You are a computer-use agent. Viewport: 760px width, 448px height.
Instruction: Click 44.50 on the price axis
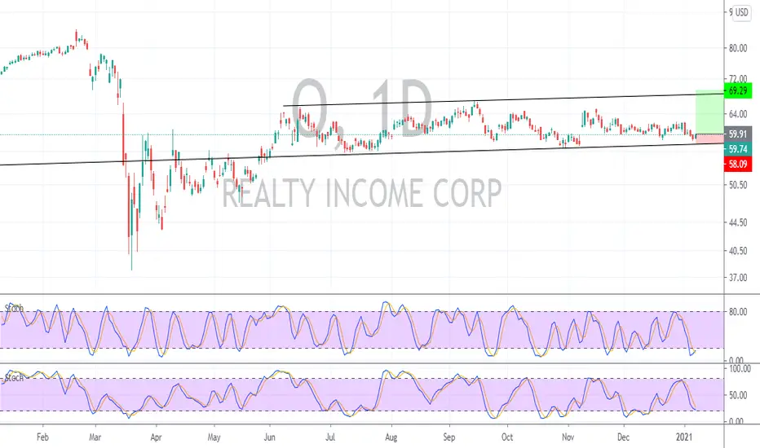pyautogui.click(x=738, y=222)
